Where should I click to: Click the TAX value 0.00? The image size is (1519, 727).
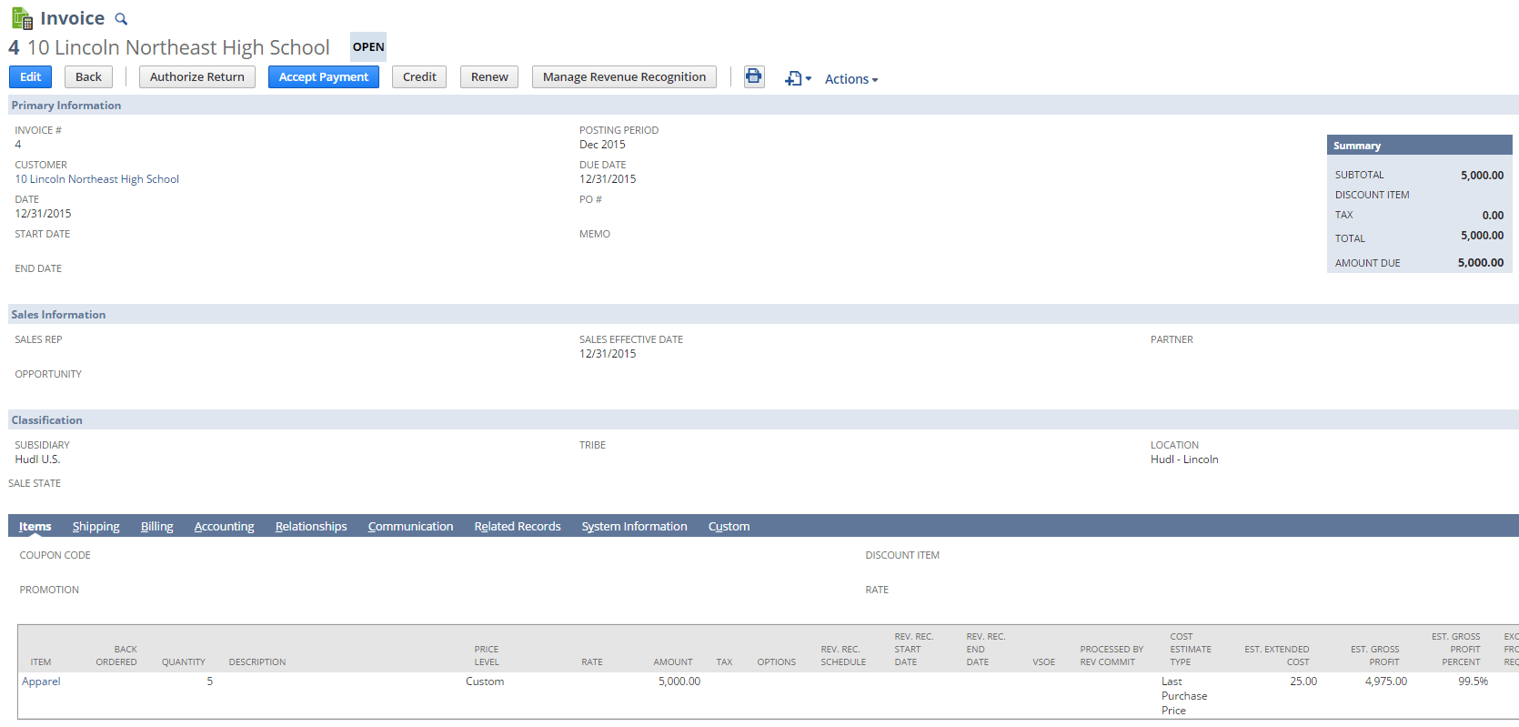(x=1493, y=216)
